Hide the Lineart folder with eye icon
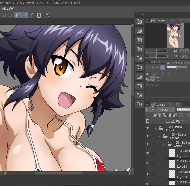This screenshot has width=190, height=186. click(147, 128)
